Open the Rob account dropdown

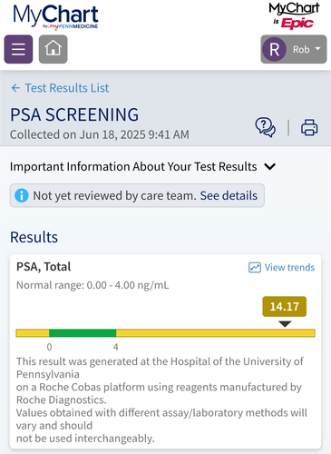[294, 49]
